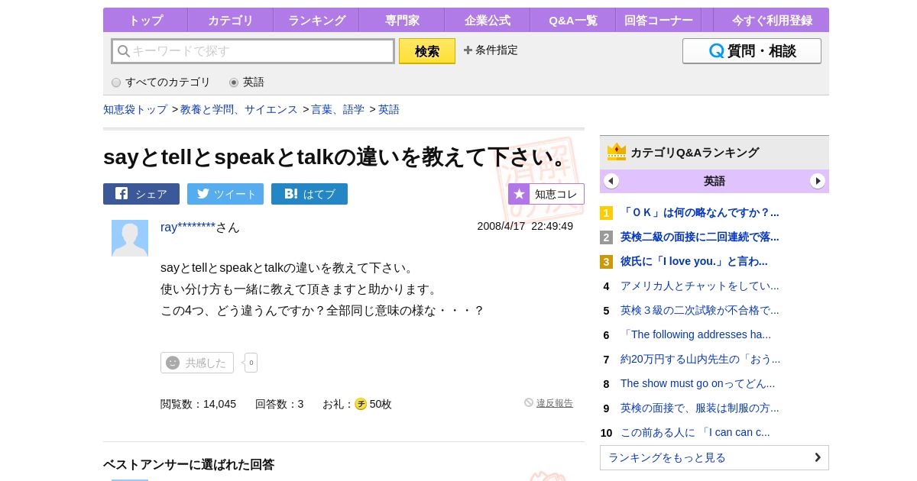Click the 共感した smiley button
917x481 pixels.
coord(197,363)
